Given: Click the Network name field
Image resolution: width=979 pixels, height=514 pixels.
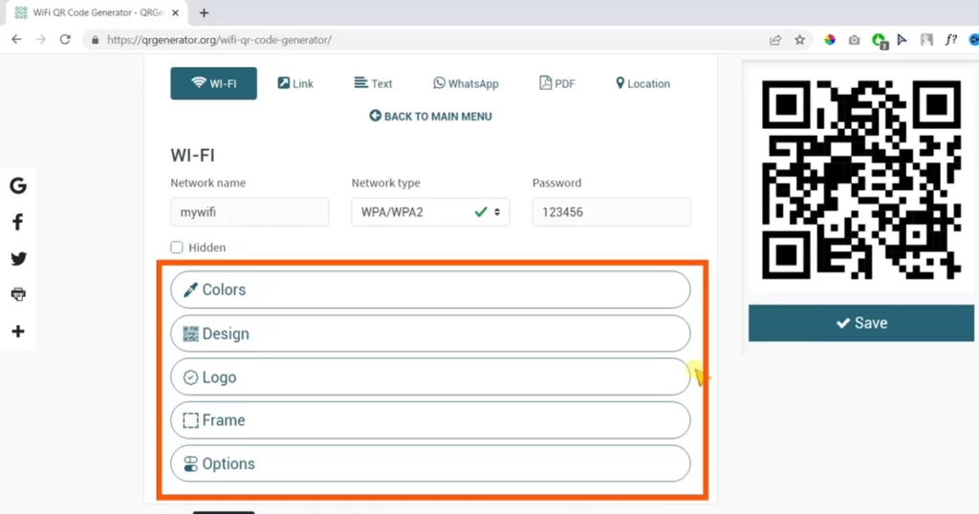Looking at the screenshot, I should point(250,212).
